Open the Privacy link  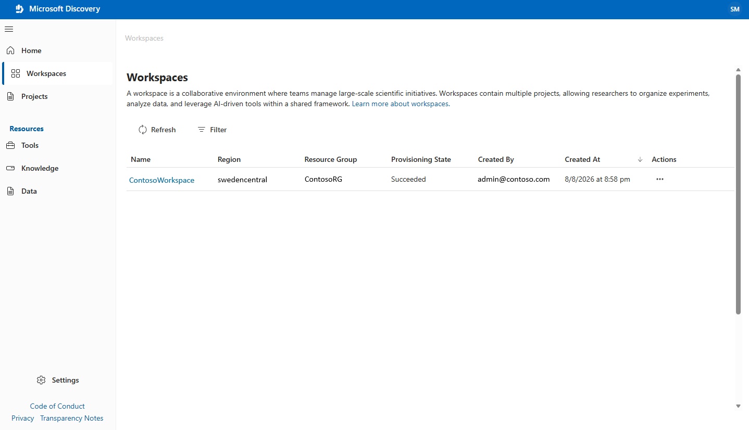[x=22, y=418]
